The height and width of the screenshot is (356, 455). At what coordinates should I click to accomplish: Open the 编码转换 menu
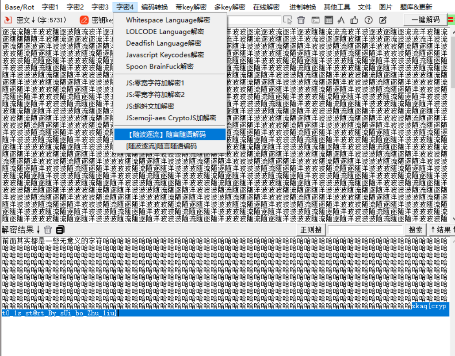pyautogui.click(x=155, y=7)
